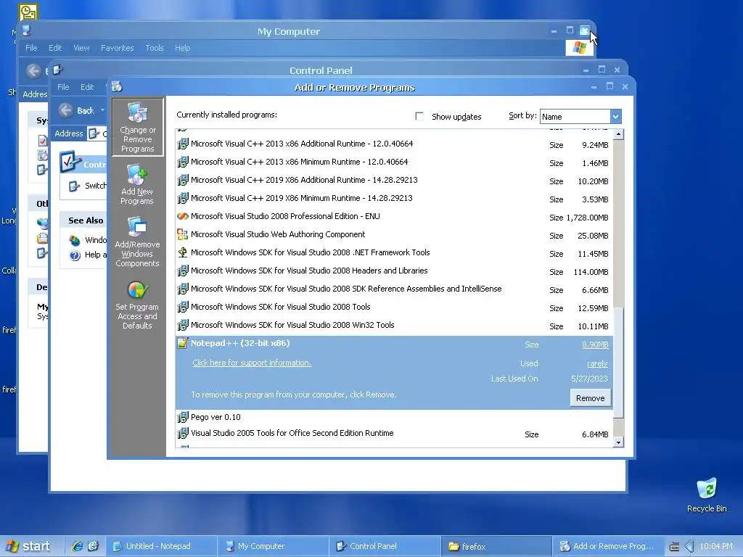
Task: Click the Windows flag logo in My Computer
Action: pyautogui.click(x=579, y=47)
